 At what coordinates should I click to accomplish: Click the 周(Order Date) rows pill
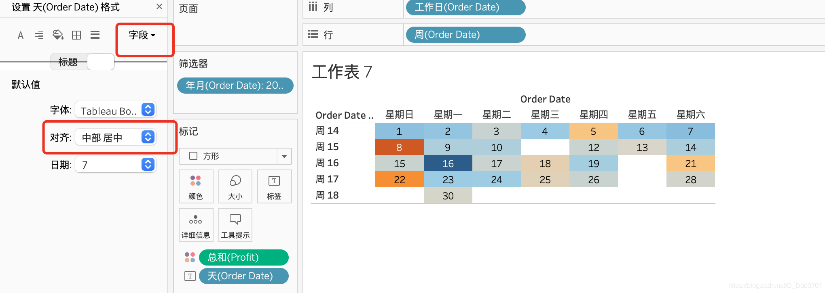click(x=465, y=35)
